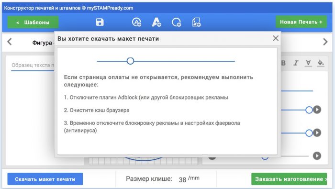Click Скачать макет печати button
The image size is (335, 189).
pyautogui.click(x=45, y=179)
